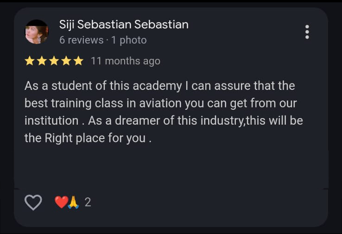Image resolution: width=342 pixels, height=234 pixels.
Task: Click the fifth yellow rating star
Action: pyautogui.click(x=78, y=61)
